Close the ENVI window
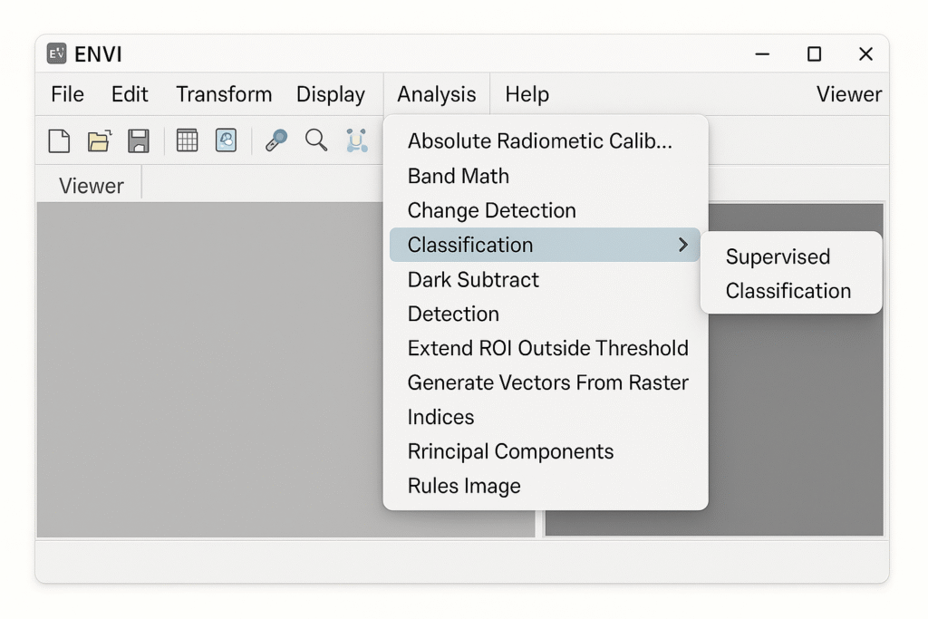This screenshot has height=619, width=928. pyautogui.click(x=865, y=53)
